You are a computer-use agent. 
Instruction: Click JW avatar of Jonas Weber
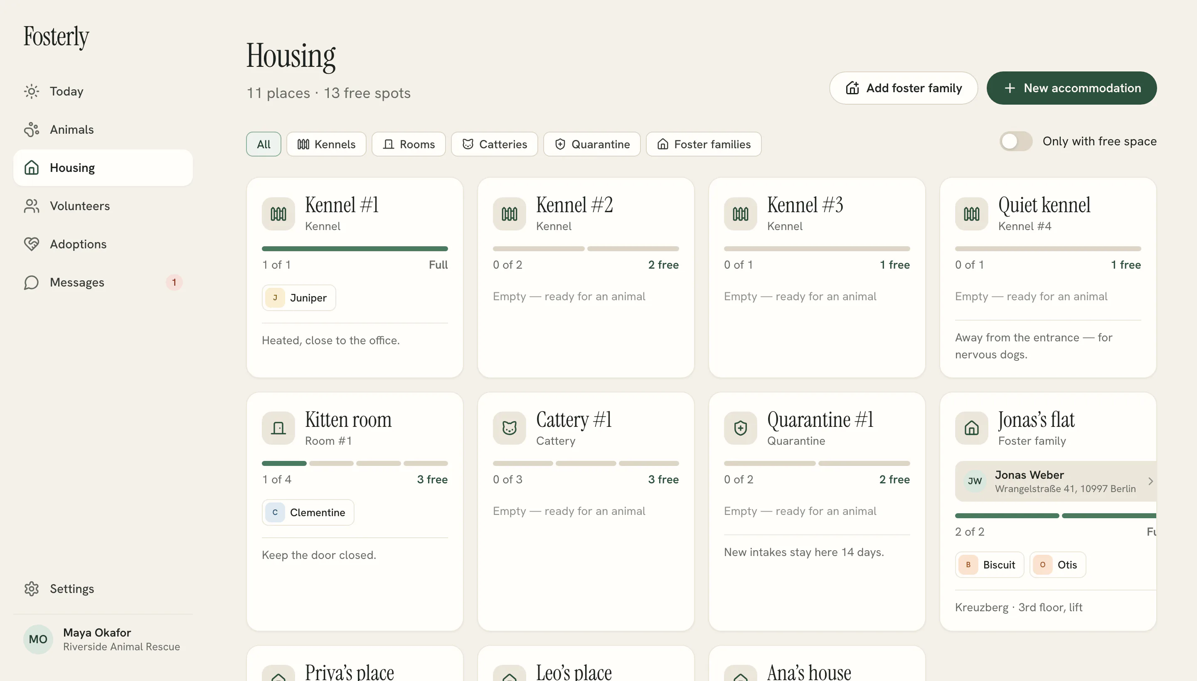click(x=975, y=481)
